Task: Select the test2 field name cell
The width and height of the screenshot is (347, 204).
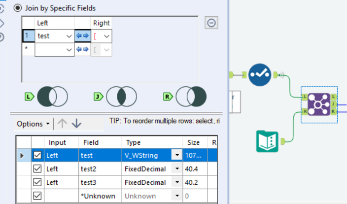Action: click(x=100, y=169)
